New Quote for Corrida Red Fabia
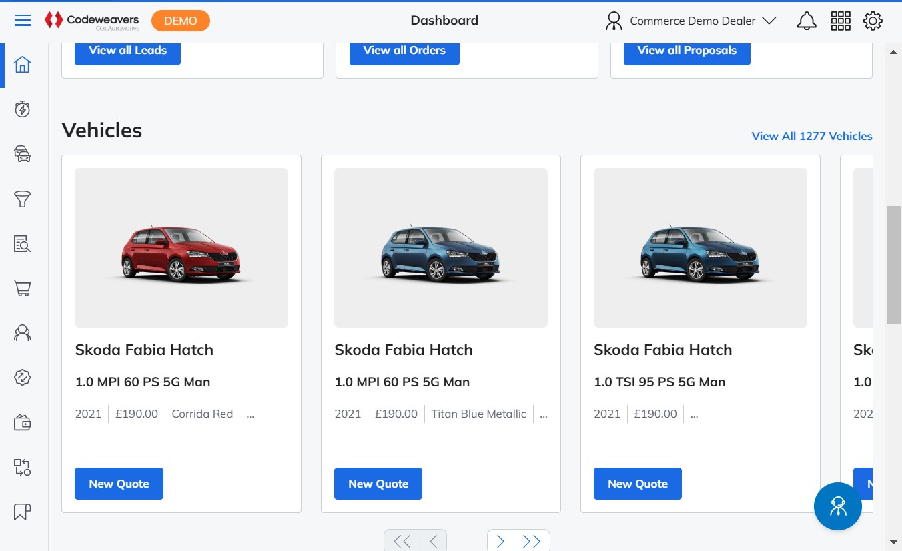902x551 pixels. 119,484
